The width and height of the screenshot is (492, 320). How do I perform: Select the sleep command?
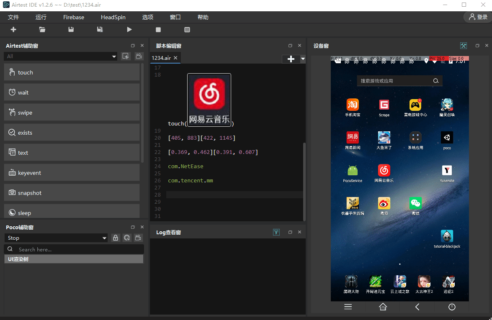72,211
